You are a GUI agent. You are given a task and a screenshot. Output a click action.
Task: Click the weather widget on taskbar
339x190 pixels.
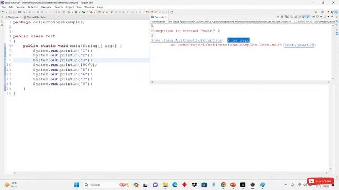tap(11, 185)
